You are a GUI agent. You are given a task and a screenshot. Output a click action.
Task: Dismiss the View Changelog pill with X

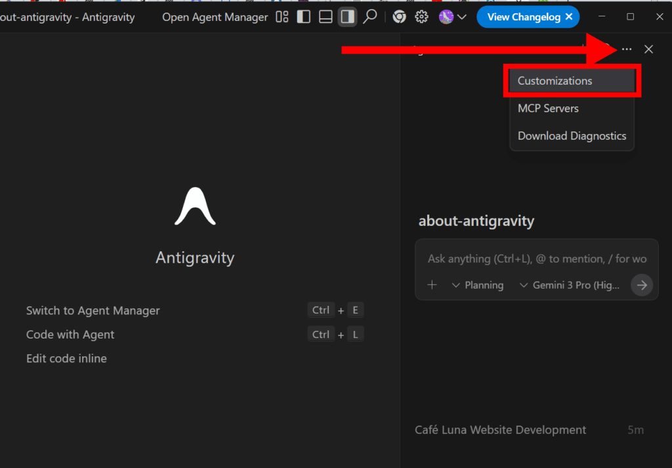tap(568, 17)
